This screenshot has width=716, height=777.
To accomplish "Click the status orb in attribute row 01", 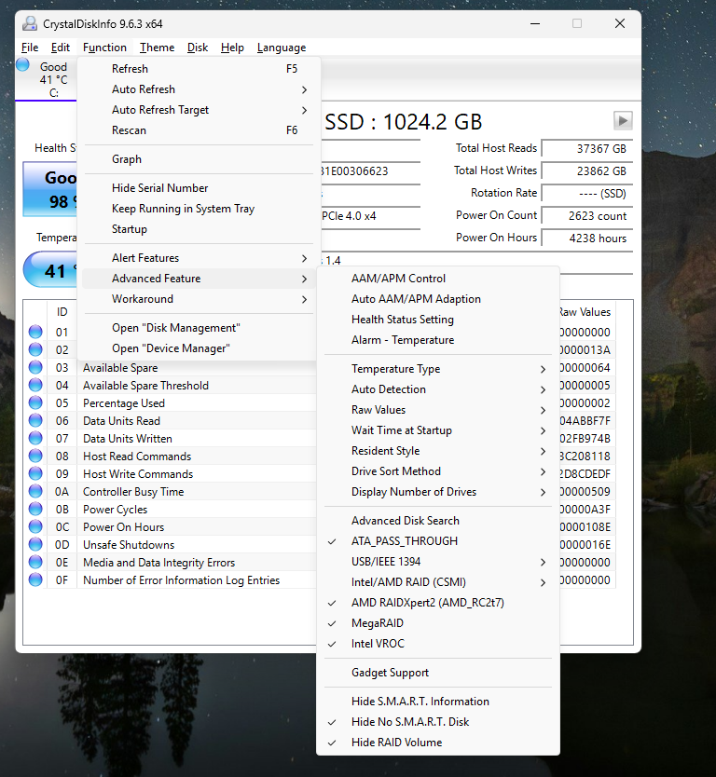I will 35,333.
